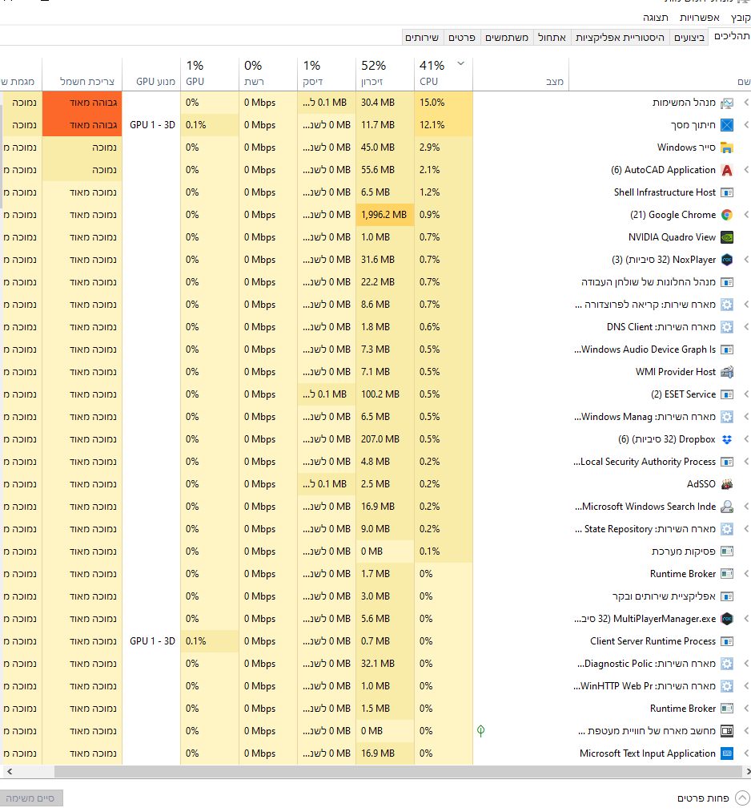Expand the Dropbox process group
Viewport: 751px width, 812px height.
pos(746,439)
